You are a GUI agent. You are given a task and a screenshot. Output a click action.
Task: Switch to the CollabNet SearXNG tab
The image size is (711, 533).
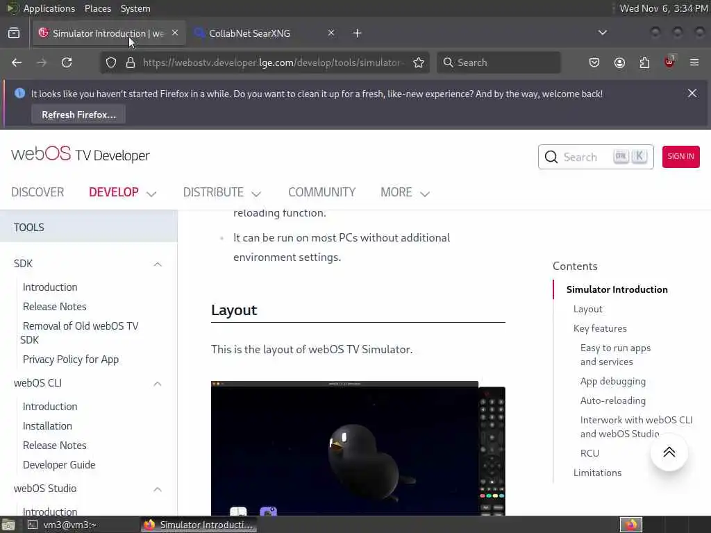265,33
